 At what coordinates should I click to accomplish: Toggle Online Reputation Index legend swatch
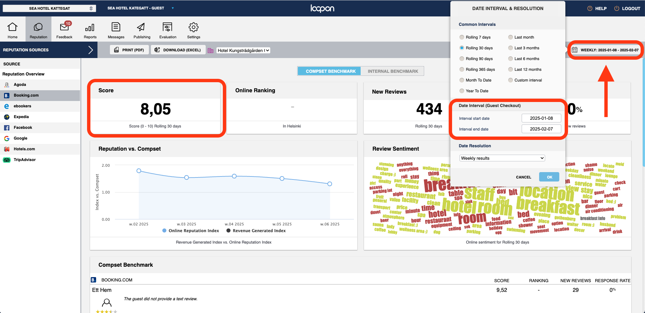(x=164, y=230)
